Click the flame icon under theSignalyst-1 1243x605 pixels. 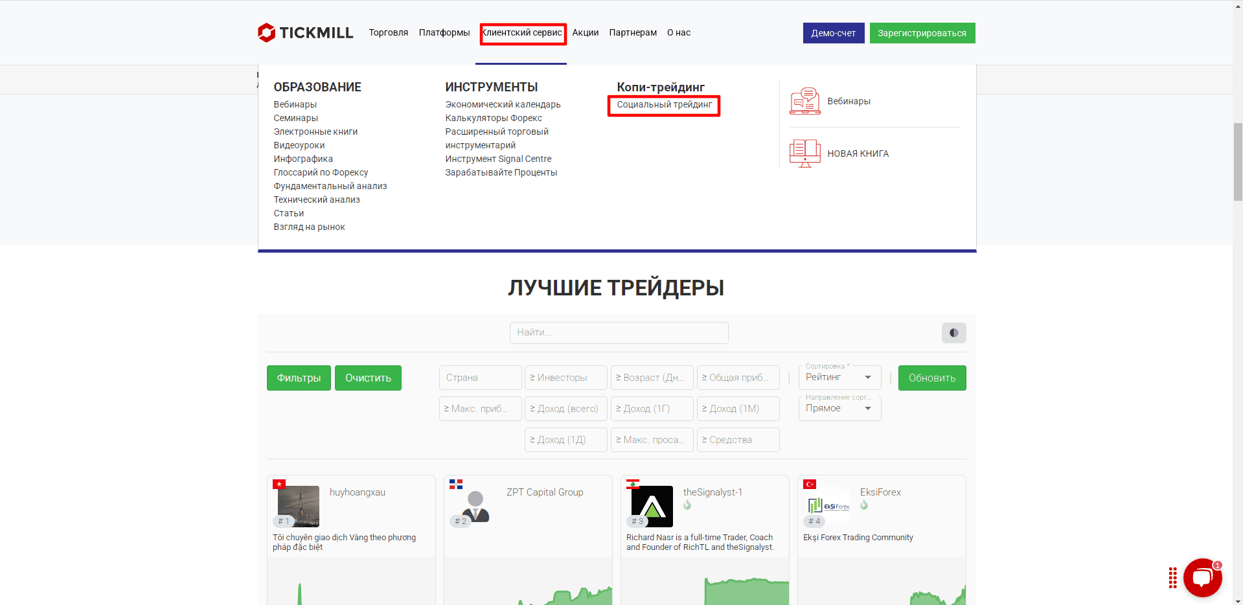point(687,505)
